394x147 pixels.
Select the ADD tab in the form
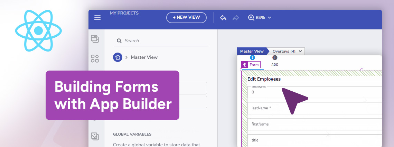(275, 65)
